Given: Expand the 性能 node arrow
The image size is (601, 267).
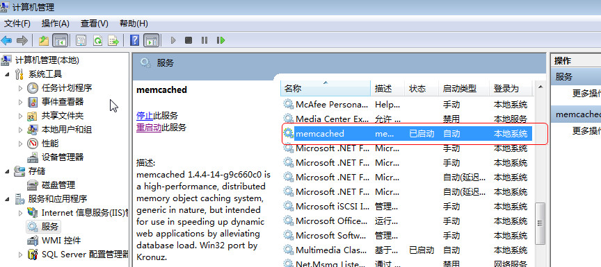Looking at the screenshot, I should pyautogui.click(x=21, y=144).
